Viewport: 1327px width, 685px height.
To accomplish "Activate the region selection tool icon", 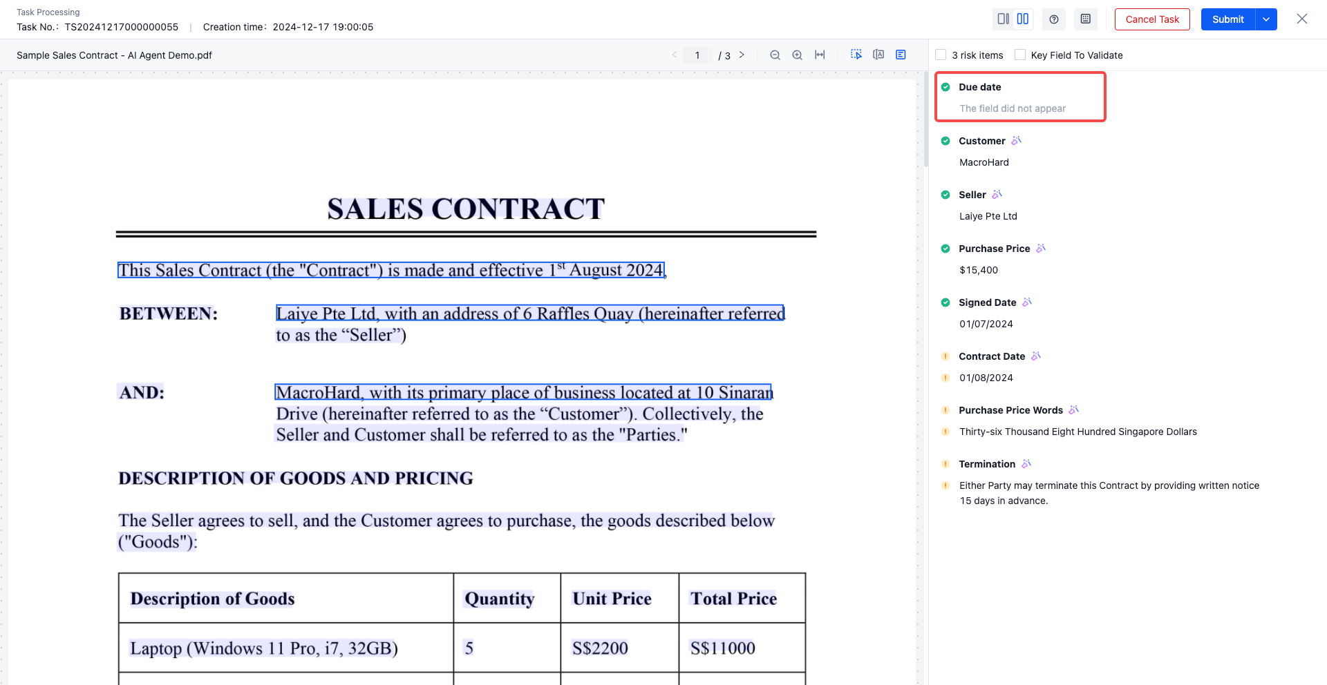I will tap(856, 55).
